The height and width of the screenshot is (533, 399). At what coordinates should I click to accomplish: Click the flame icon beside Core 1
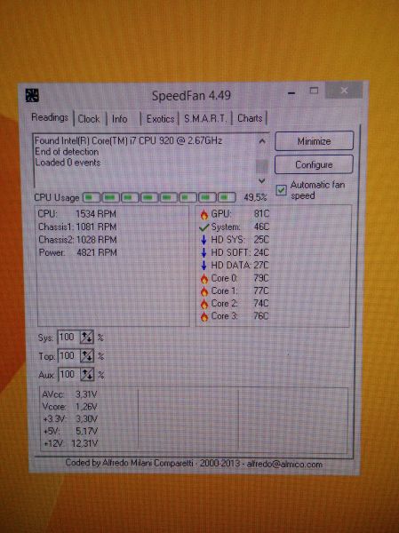204,291
